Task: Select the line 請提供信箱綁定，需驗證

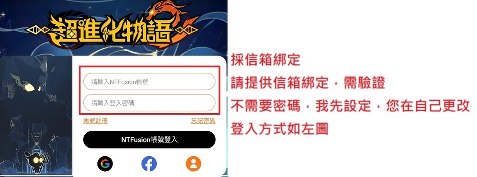Action: tap(308, 83)
